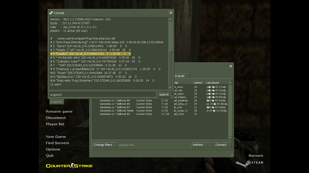Screen dimensions: 309x173
Task: Choose Quit from the main menu
Action: (x=50, y=156)
